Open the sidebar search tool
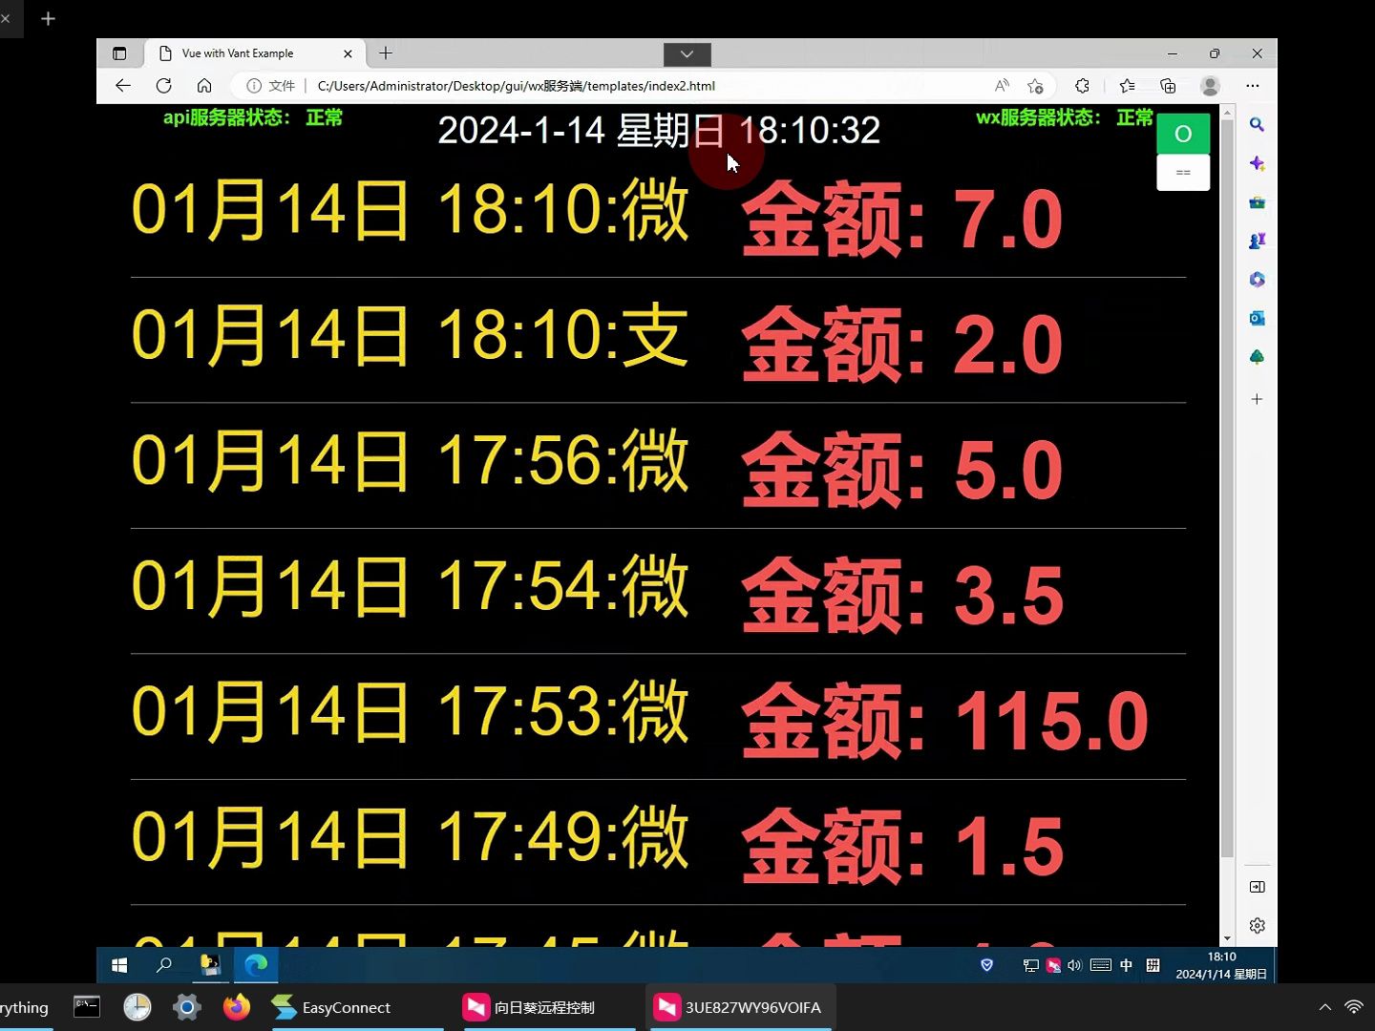The width and height of the screenshot is (1375, 1031). 1257,125
